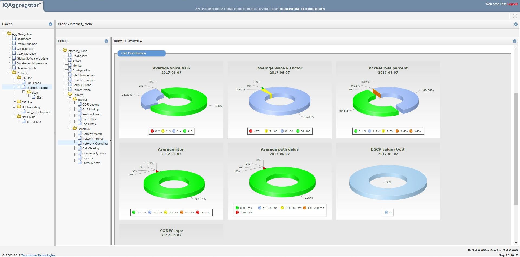Open Touchstone Technologies footer link
This screenshot has width=520, height=257.
(38, 255)
